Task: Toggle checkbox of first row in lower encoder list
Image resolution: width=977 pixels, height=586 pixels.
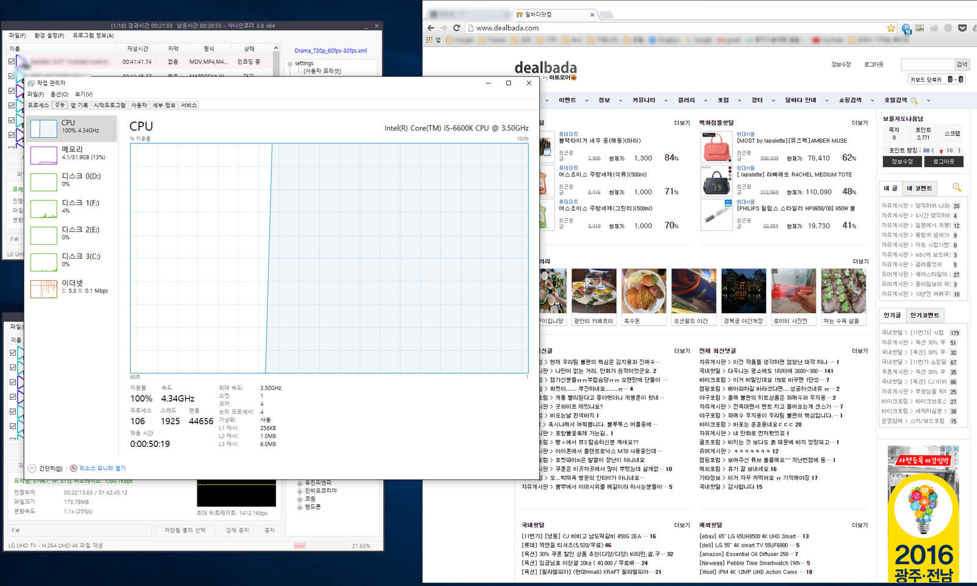Action: pos(13,353)
